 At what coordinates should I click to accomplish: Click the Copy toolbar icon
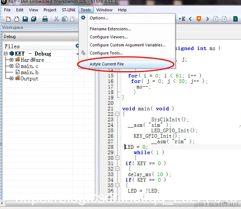point(64,19)
